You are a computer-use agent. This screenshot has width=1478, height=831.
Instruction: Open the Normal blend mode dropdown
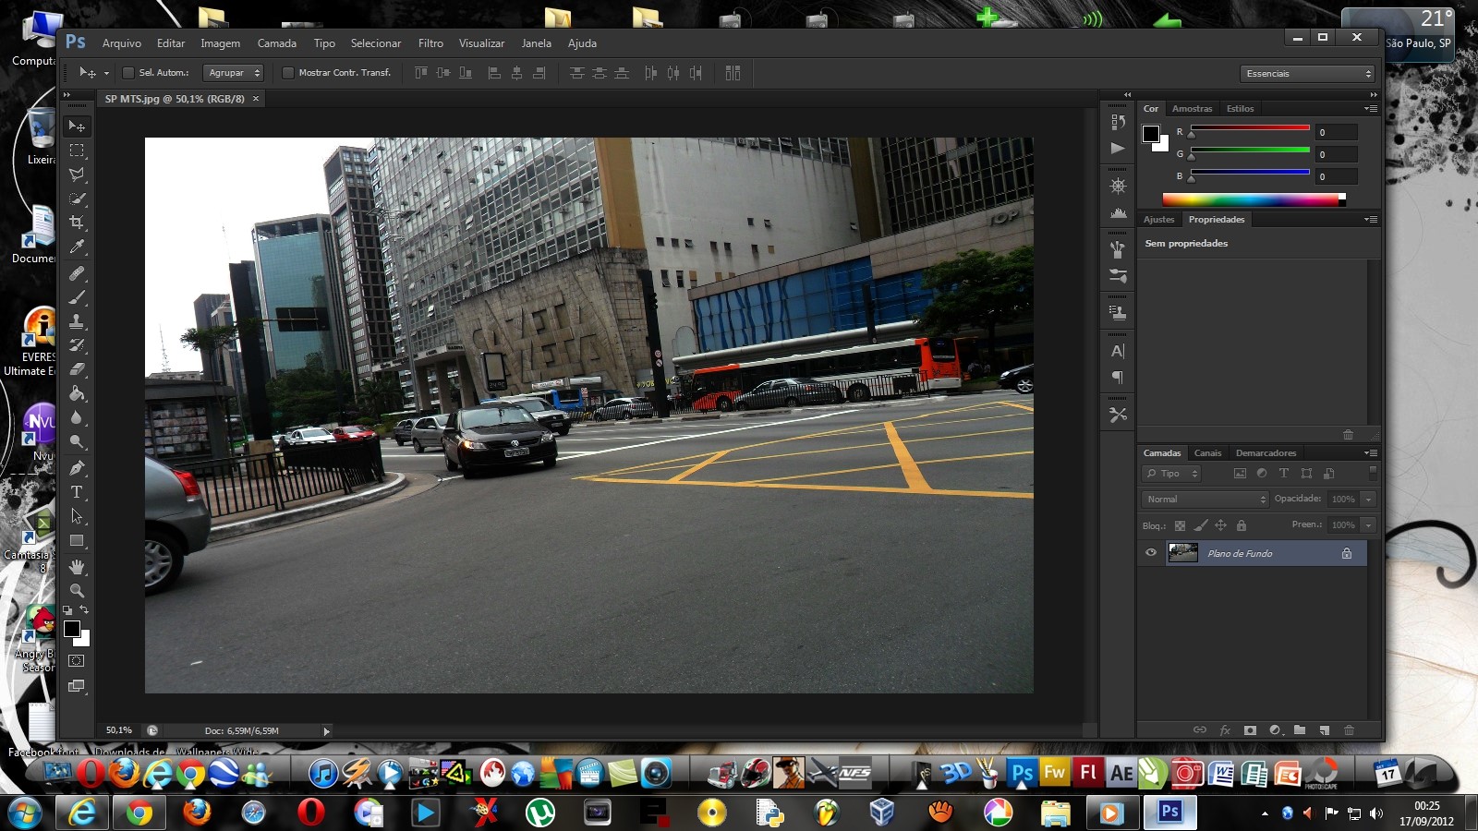pyautogui.click(x=1205, y=500)
